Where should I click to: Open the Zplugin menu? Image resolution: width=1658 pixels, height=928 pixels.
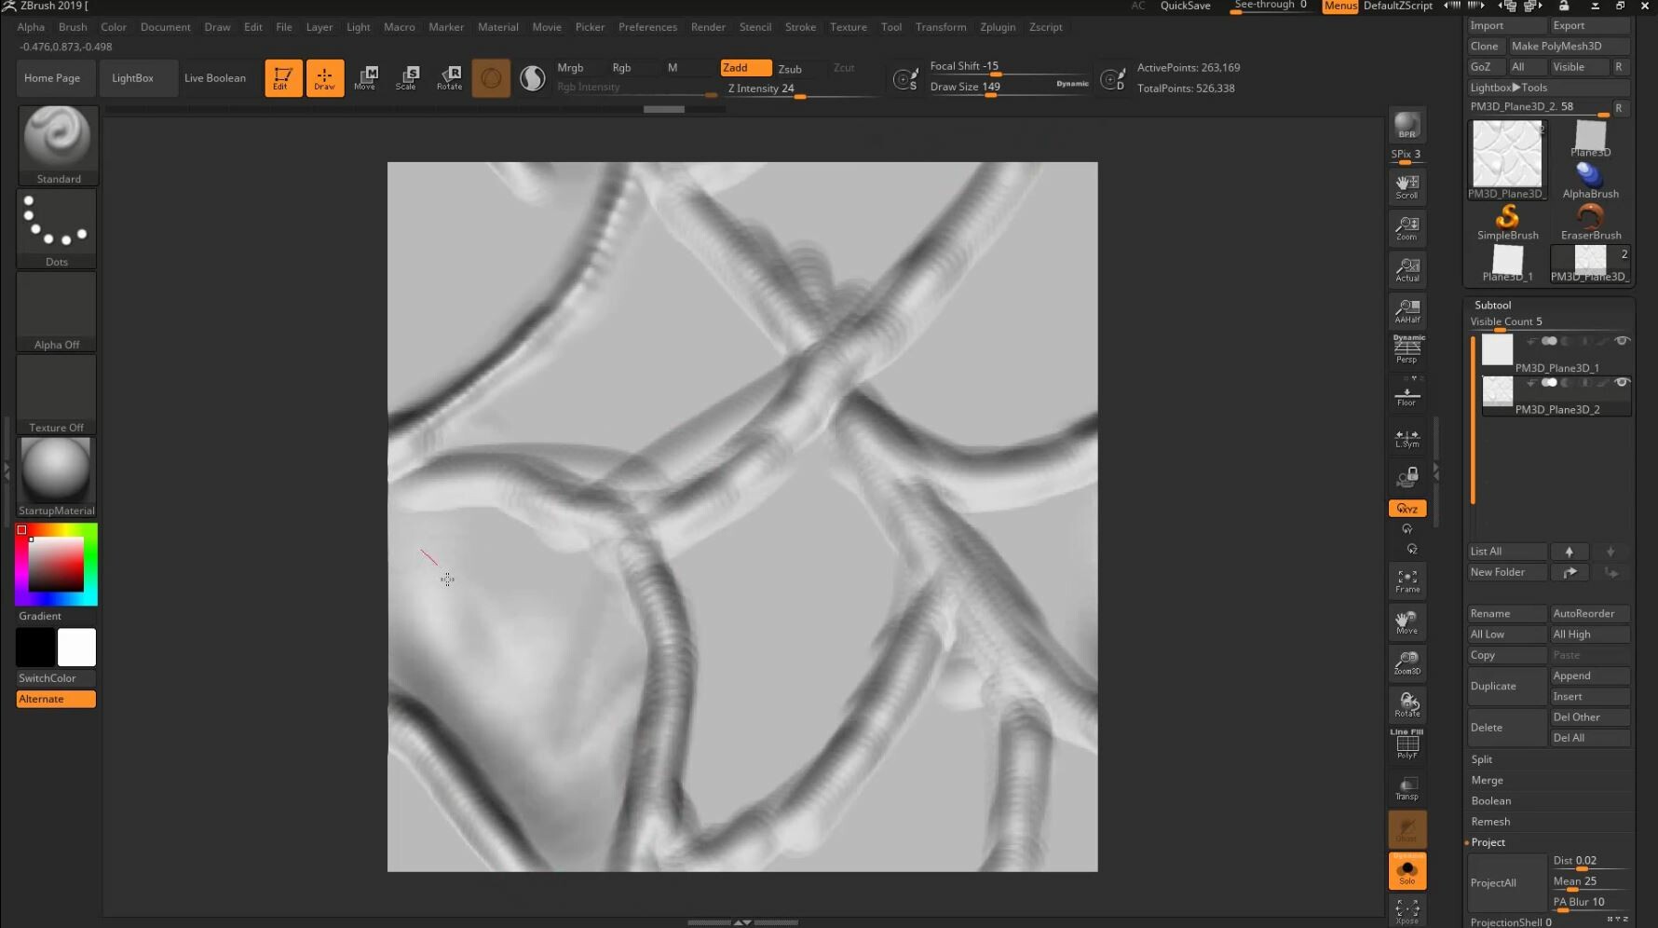point(998,27)
